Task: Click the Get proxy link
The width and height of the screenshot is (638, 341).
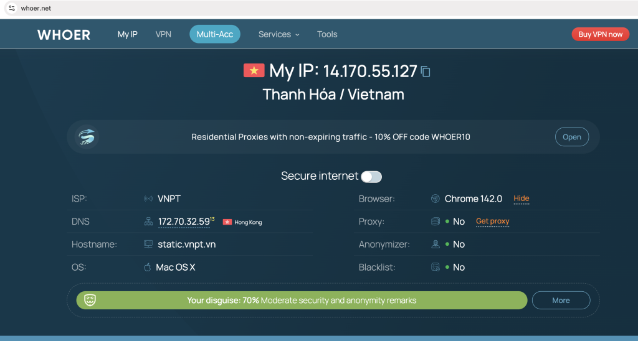Action: 492,222
